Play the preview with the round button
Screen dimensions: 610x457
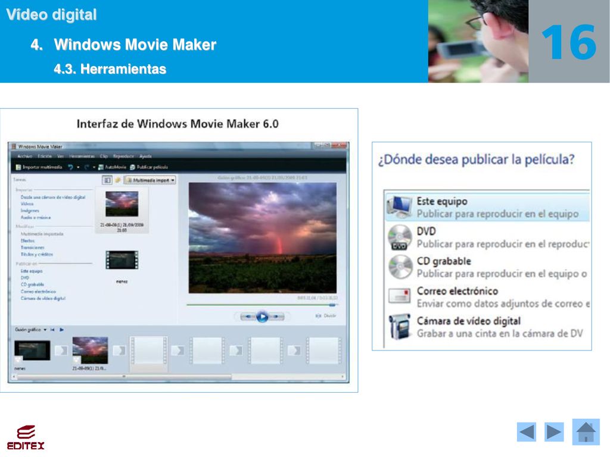coord(262,317)
